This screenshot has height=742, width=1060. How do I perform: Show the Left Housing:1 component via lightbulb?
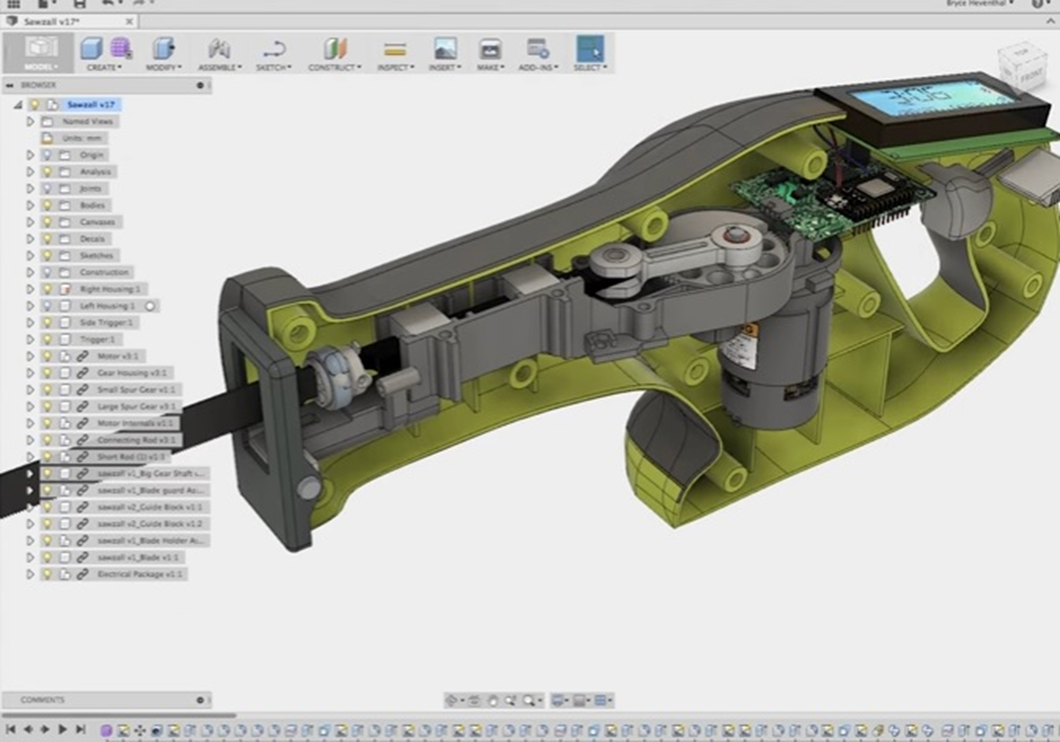point(47,306)
